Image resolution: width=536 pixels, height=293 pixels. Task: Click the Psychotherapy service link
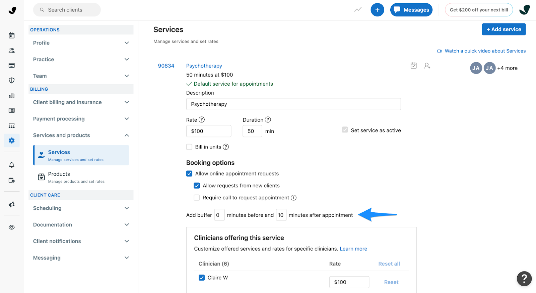click(204, 66)
